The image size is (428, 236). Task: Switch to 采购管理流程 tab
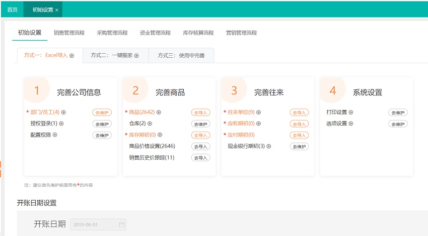[x=112, y=33]
